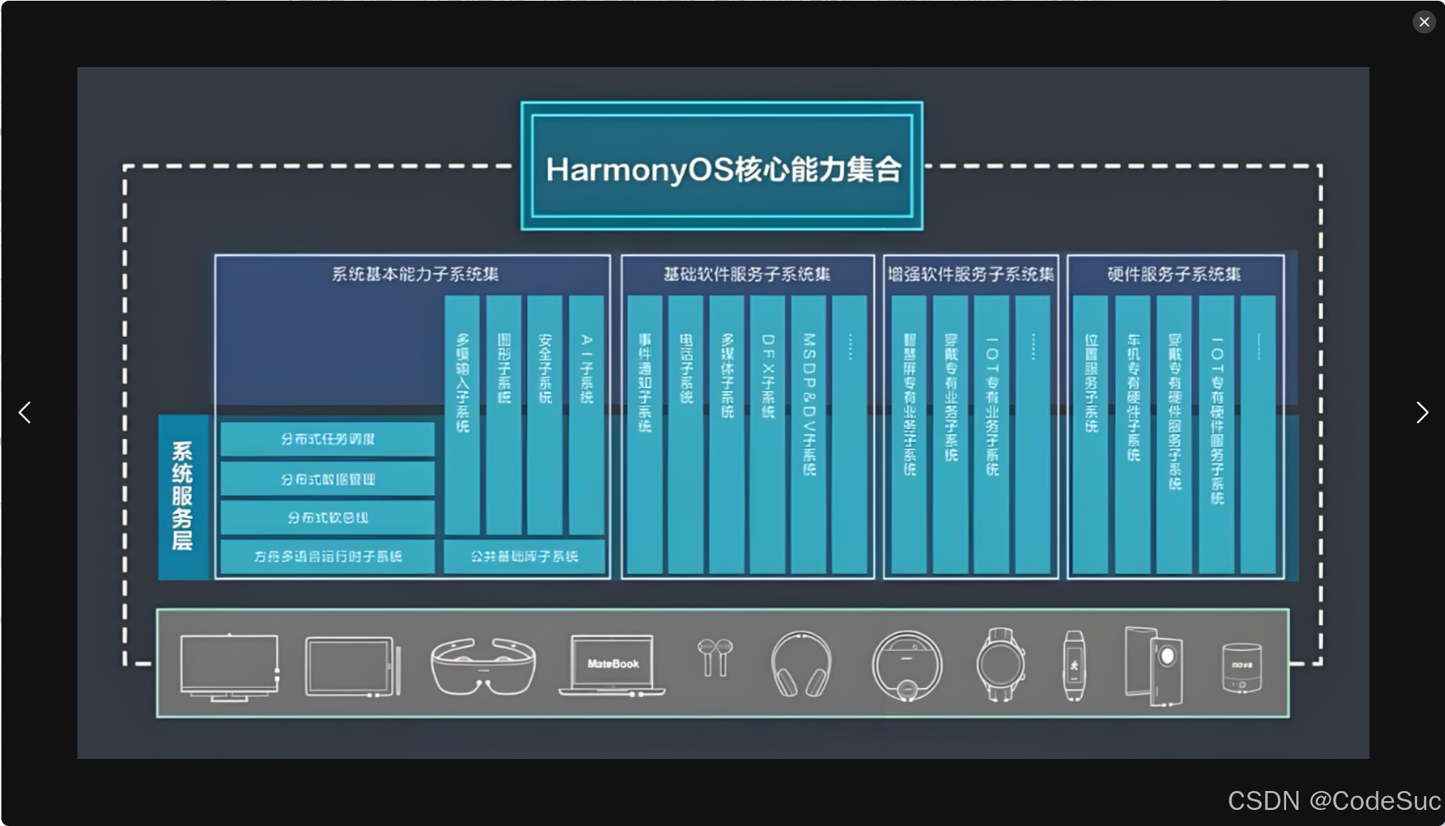Select the tablet with stylus icon

pyautogui.click(x=352, y=665)
